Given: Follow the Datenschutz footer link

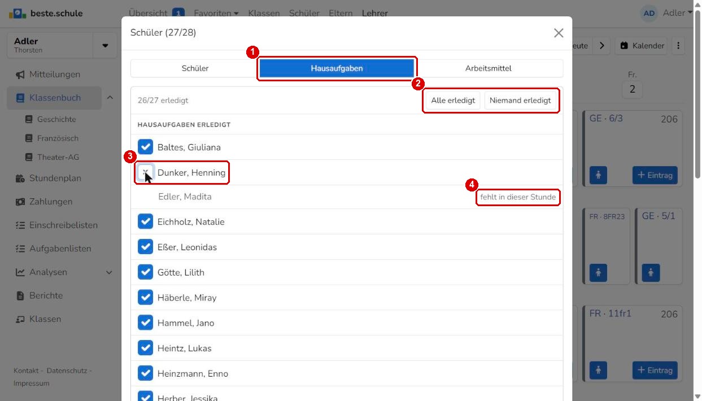Looking at the screenshot, I should coord(67,371).
